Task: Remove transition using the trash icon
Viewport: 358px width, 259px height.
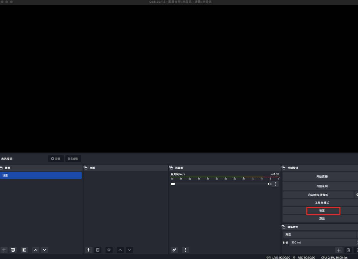Action: pos(348,250)
